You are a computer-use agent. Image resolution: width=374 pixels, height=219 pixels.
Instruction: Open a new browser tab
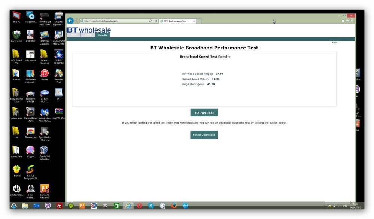[199, 21]
